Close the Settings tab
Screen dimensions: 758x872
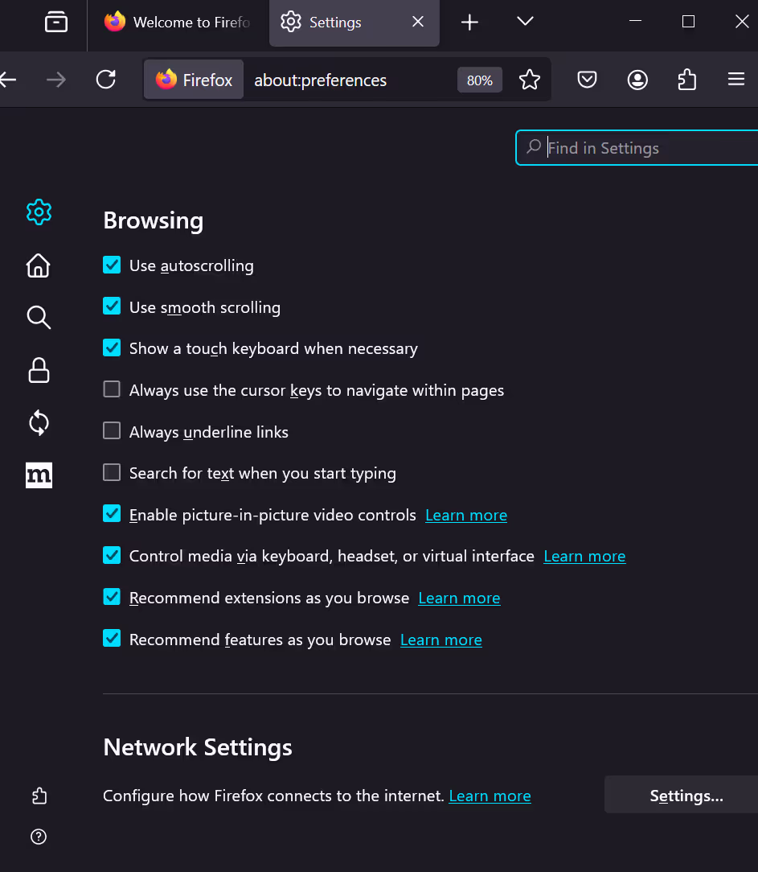click(418, 22)
